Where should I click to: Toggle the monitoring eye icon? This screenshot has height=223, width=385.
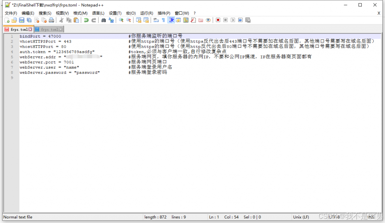[208, 20]
